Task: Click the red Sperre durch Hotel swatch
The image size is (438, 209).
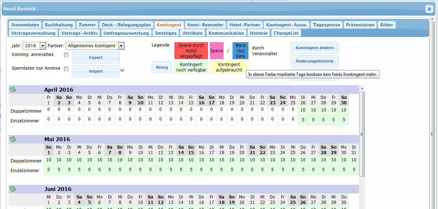Action: coord(191,51)
